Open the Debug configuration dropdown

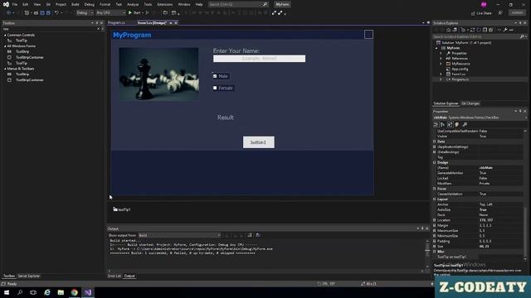[85, 13]
